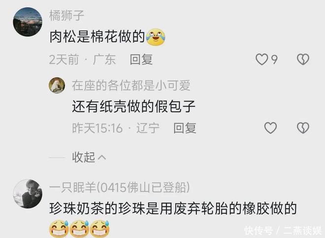325x238 pixels.
Task: Select reply text 还有纸壳做的假包子
Action: click(133, 106)
